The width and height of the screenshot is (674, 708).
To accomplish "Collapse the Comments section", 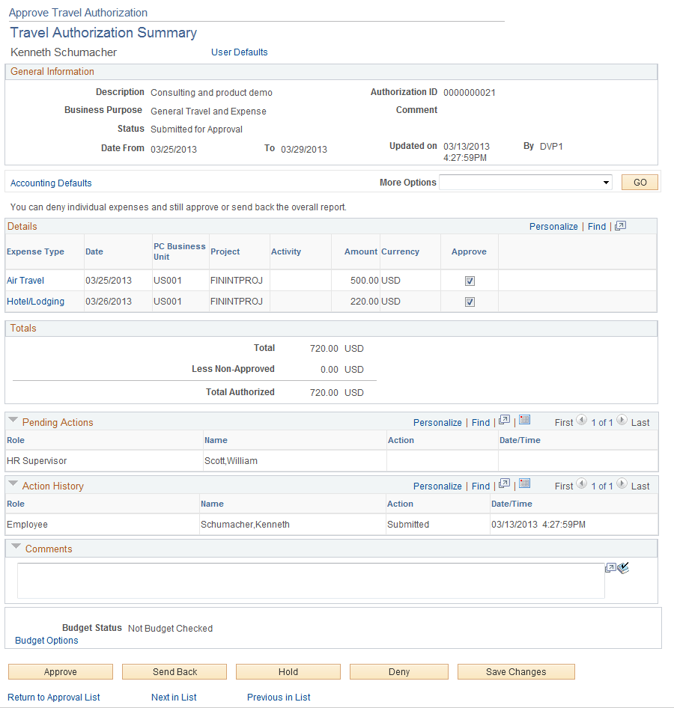I will click(16, 546).
